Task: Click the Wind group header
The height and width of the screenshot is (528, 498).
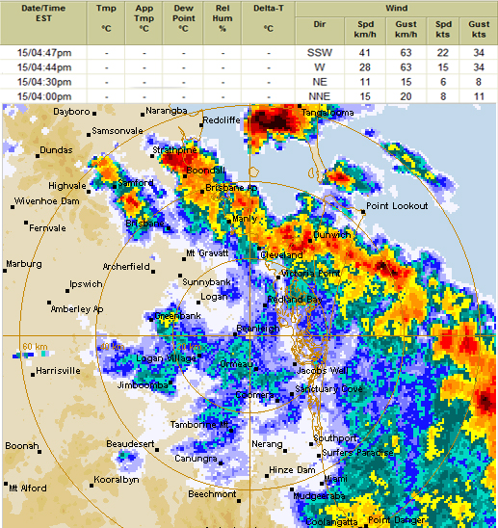Action: (397, 9)
